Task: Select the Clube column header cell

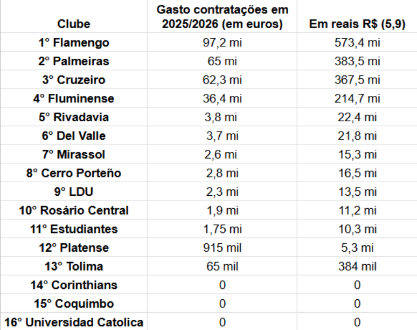Action: click(74, 17)
